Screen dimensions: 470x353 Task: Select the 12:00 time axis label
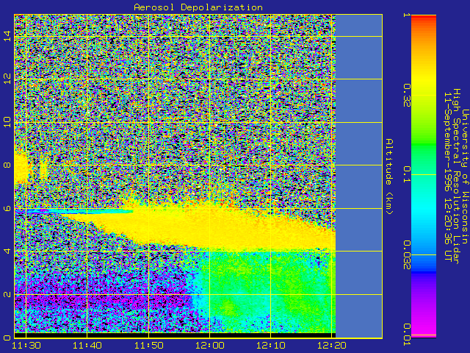pyautogui.click(x=210, y=346)
